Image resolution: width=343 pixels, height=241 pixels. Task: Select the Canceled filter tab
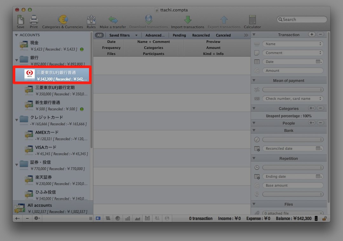coord(223,35)
